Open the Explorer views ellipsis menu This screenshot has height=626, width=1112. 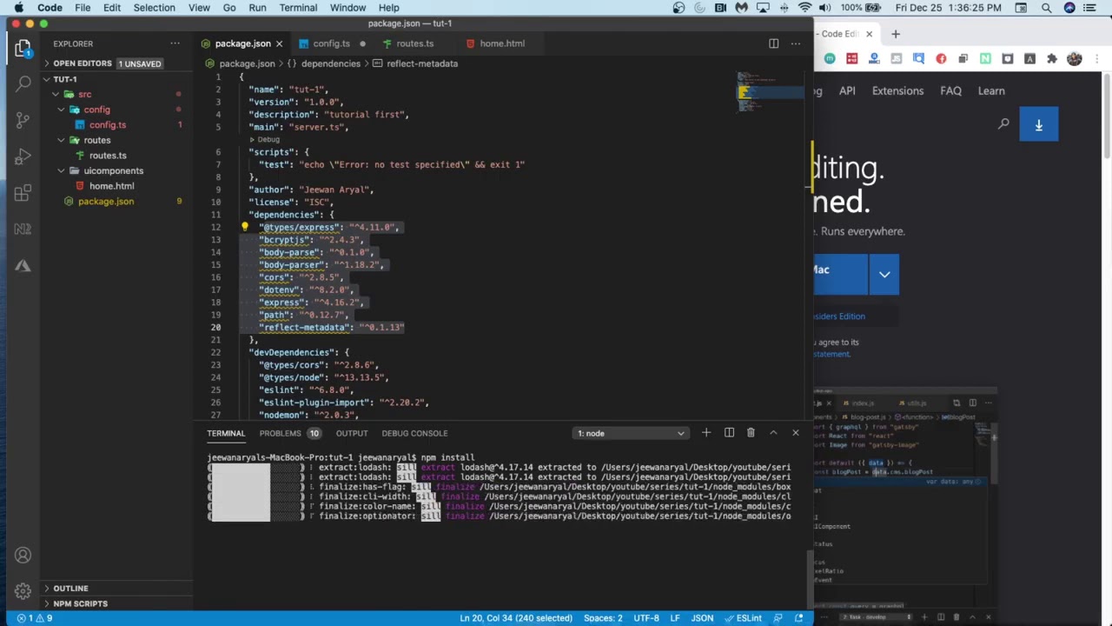pyautogui.click(x=175, y=43)
